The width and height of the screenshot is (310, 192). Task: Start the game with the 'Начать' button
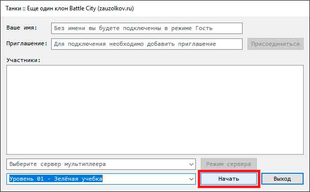[229, 179]
